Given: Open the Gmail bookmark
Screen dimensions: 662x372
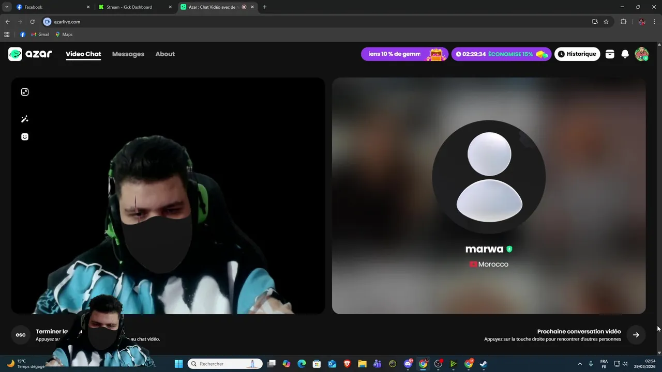Looking at the screenshot, I should click(40, 35).
